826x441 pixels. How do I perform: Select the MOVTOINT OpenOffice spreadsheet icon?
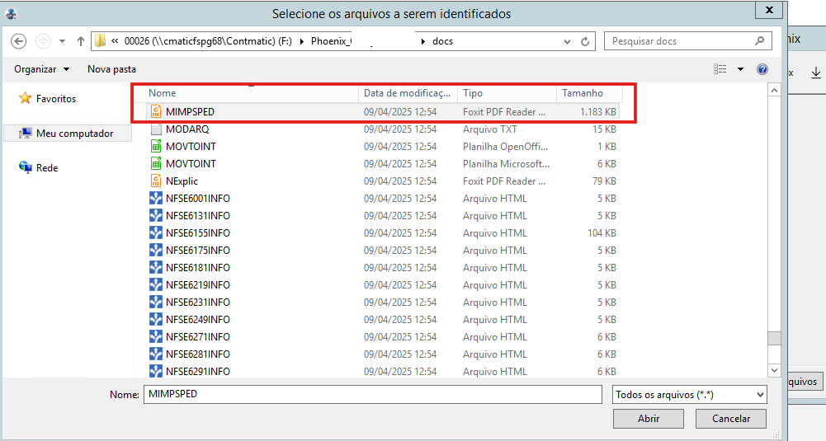[156, 146]
